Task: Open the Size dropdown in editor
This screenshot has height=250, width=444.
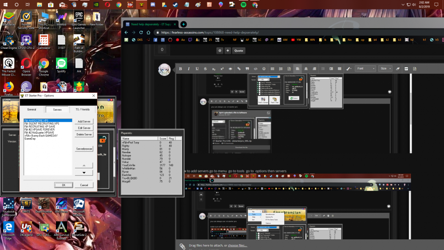Action: [x=385, y=69]
